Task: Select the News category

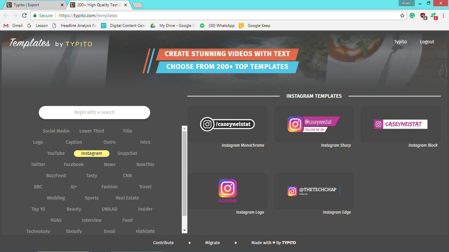Action: point(109,164)
